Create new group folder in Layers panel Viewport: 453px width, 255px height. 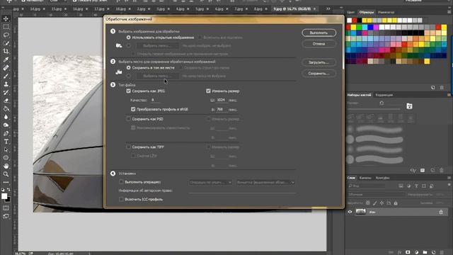[425, 252]
